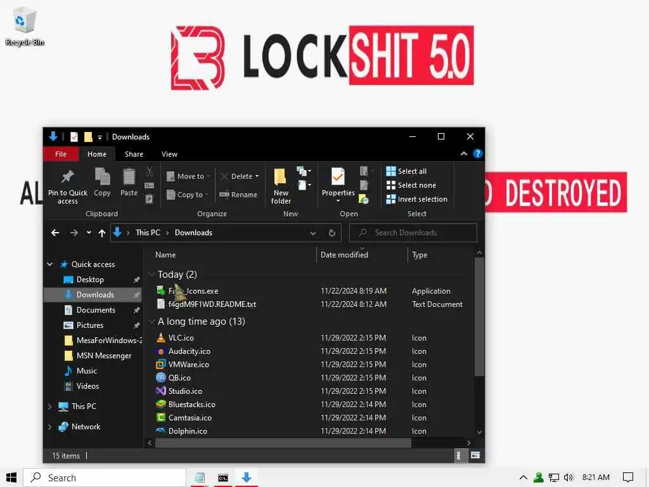Click the vertical file list scrollbar
Screen dimensions: 649x487
pos(479,317)
